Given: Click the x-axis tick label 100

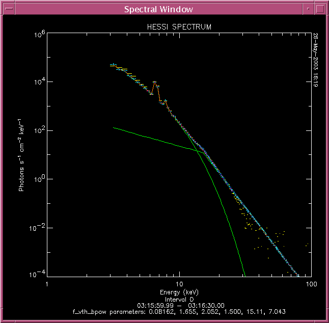Looking at the screenshot, I should (x=311, y=284).
